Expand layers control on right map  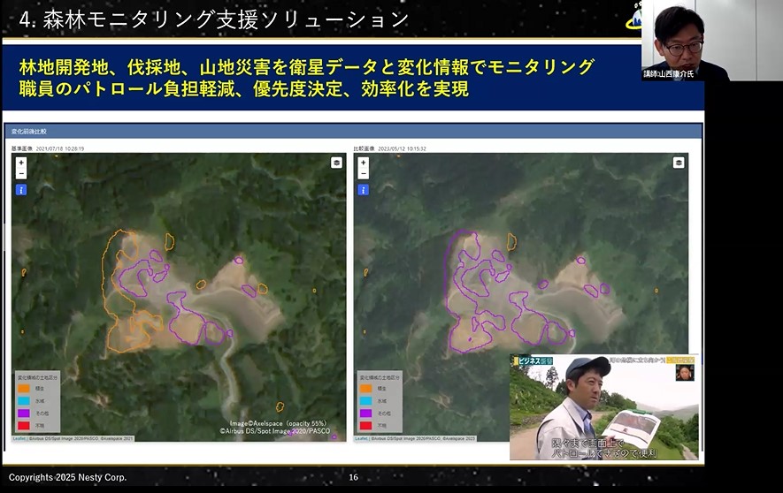point(679,163)
